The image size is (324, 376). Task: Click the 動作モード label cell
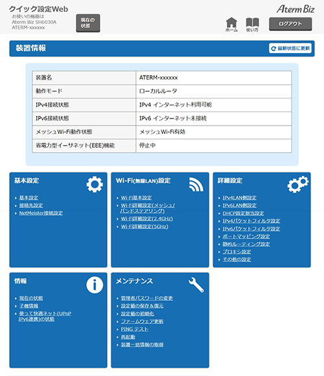[84, 91]
